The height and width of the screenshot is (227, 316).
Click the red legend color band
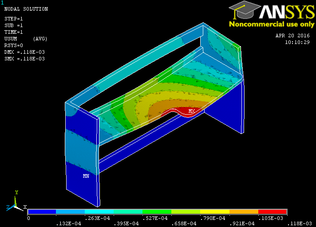coord(272,211)
